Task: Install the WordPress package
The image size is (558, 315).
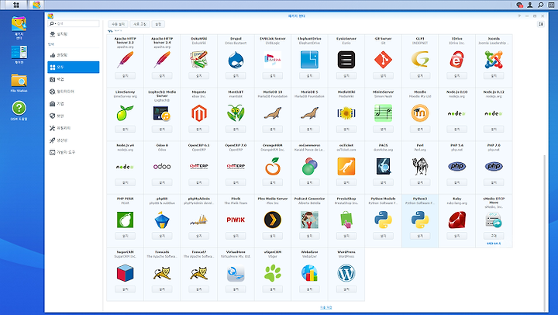Action: [346, 289]
